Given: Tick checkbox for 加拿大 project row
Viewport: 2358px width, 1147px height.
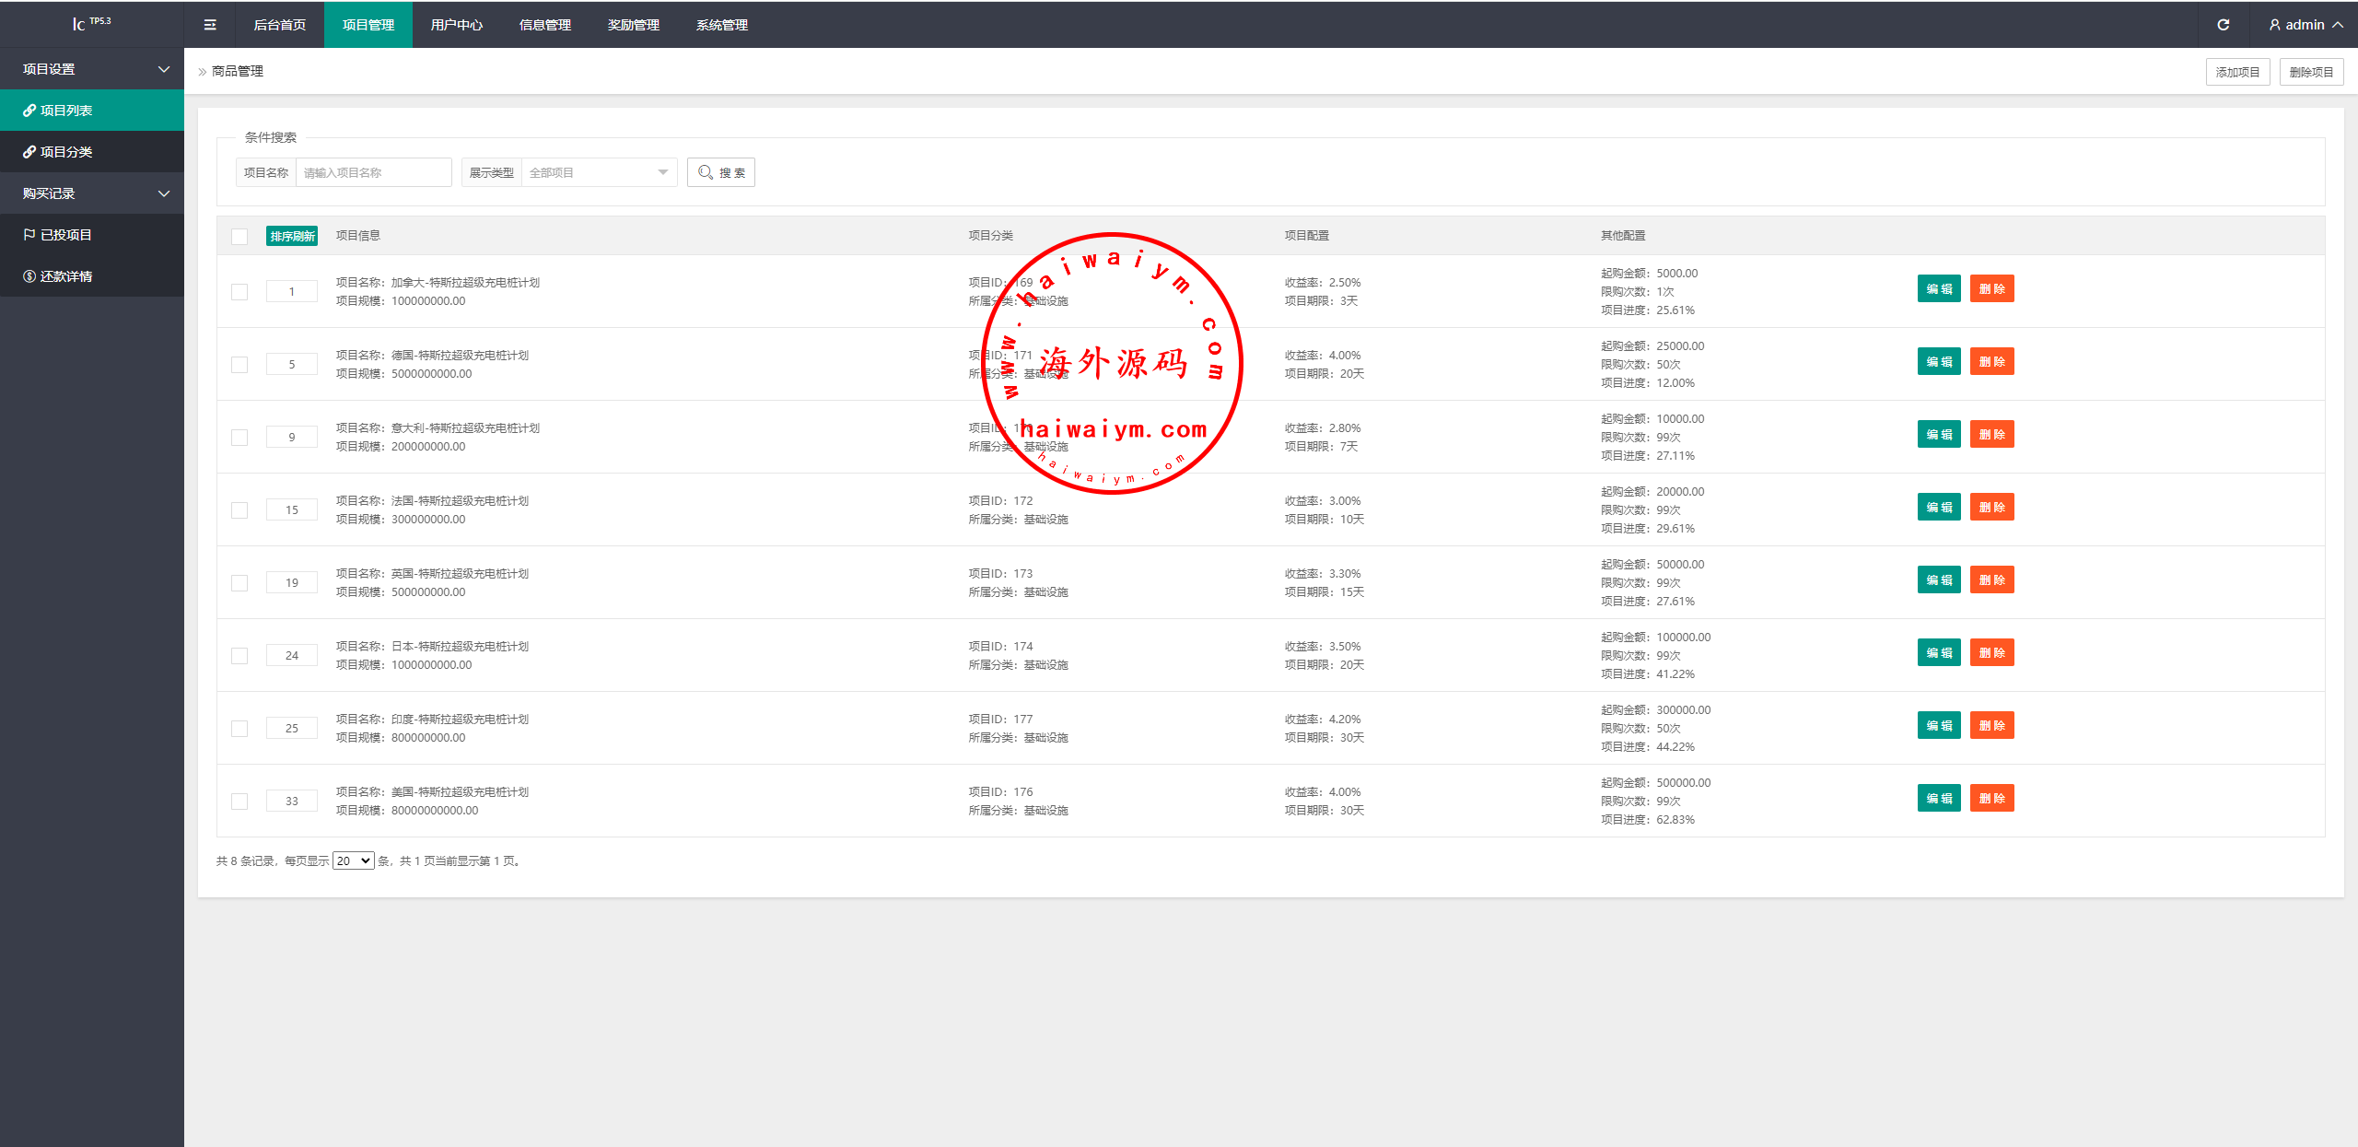Looking at the screenshot, I should click(239, 292).
